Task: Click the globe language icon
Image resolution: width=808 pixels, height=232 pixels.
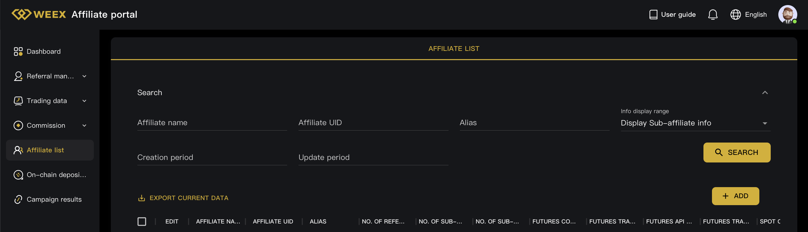Action: (x=735, y=15)
